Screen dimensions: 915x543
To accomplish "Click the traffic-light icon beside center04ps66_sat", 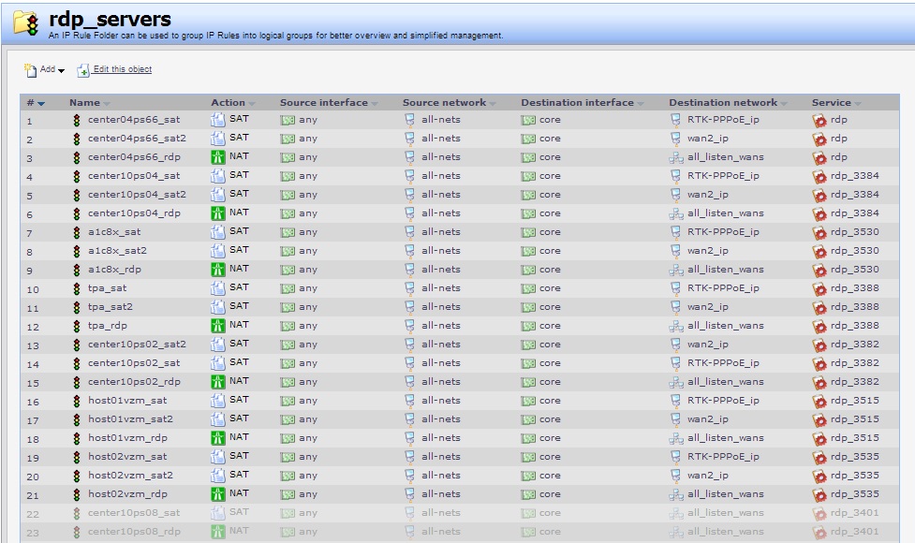I will click(x=77, y=120).
